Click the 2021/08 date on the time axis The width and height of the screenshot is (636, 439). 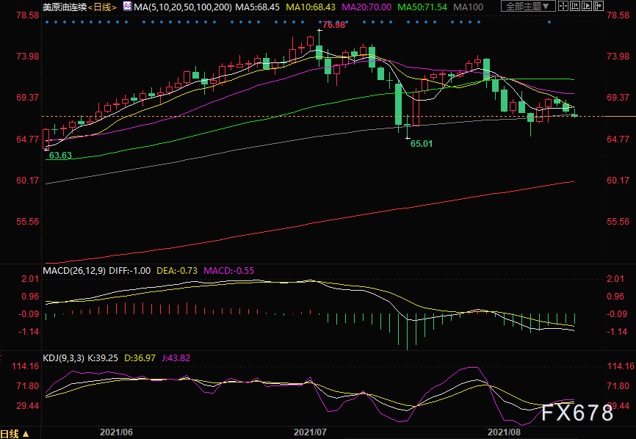pos(504,432)
